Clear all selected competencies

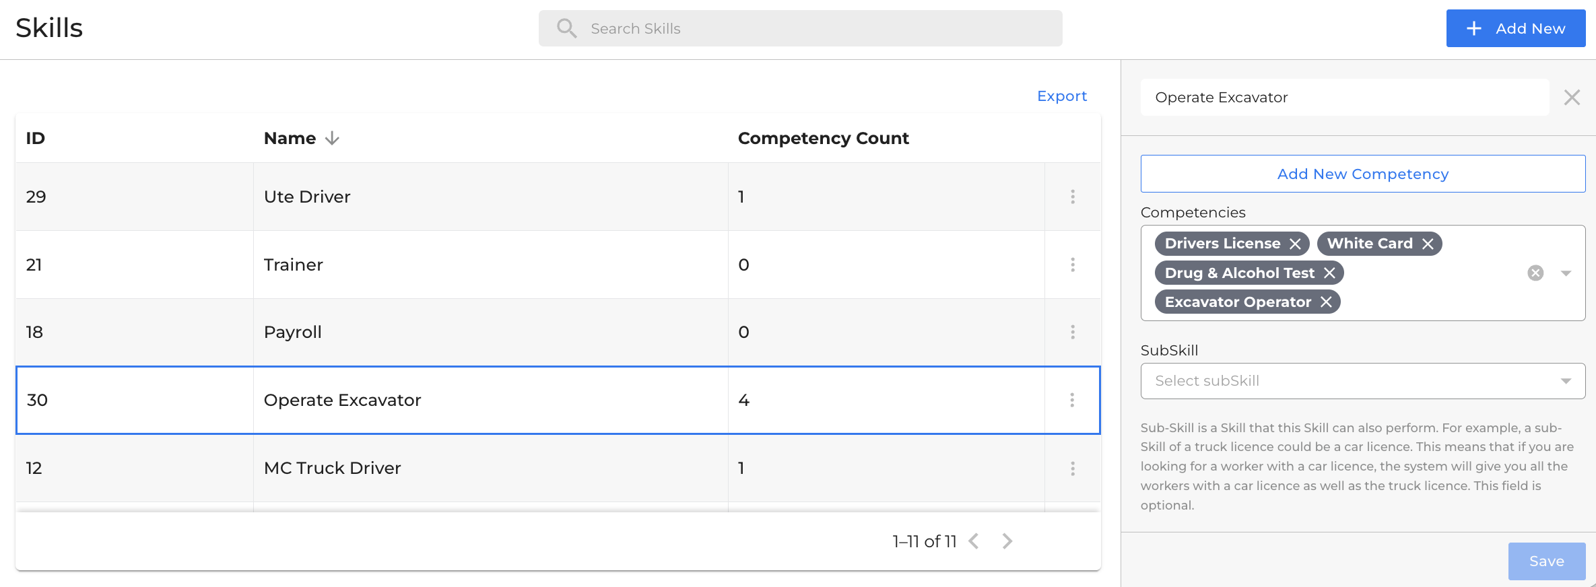[x=1535, y=273]
